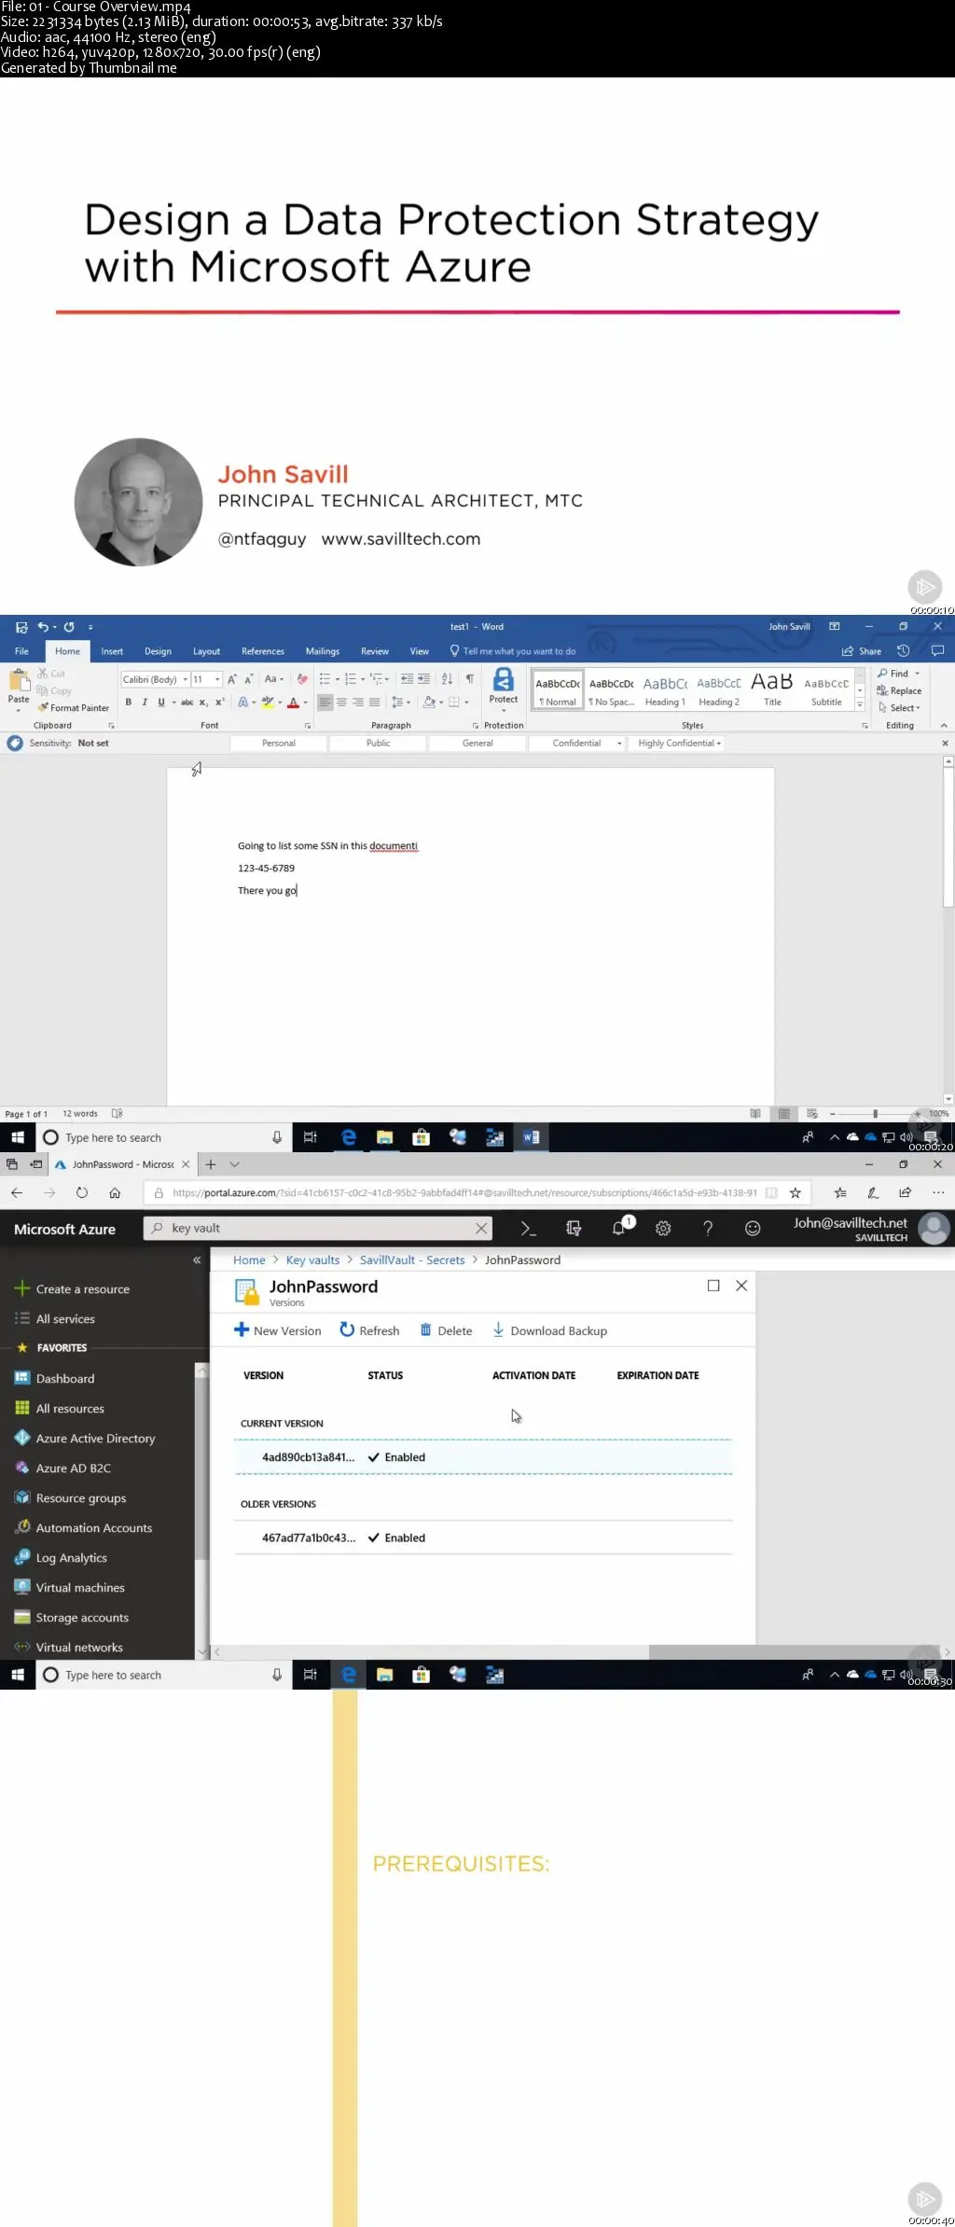The width and height of the screenshot is (955, 2227).
Task: Toggle the Show paragraph marks pilcrow button
Action: coord(469,679)
